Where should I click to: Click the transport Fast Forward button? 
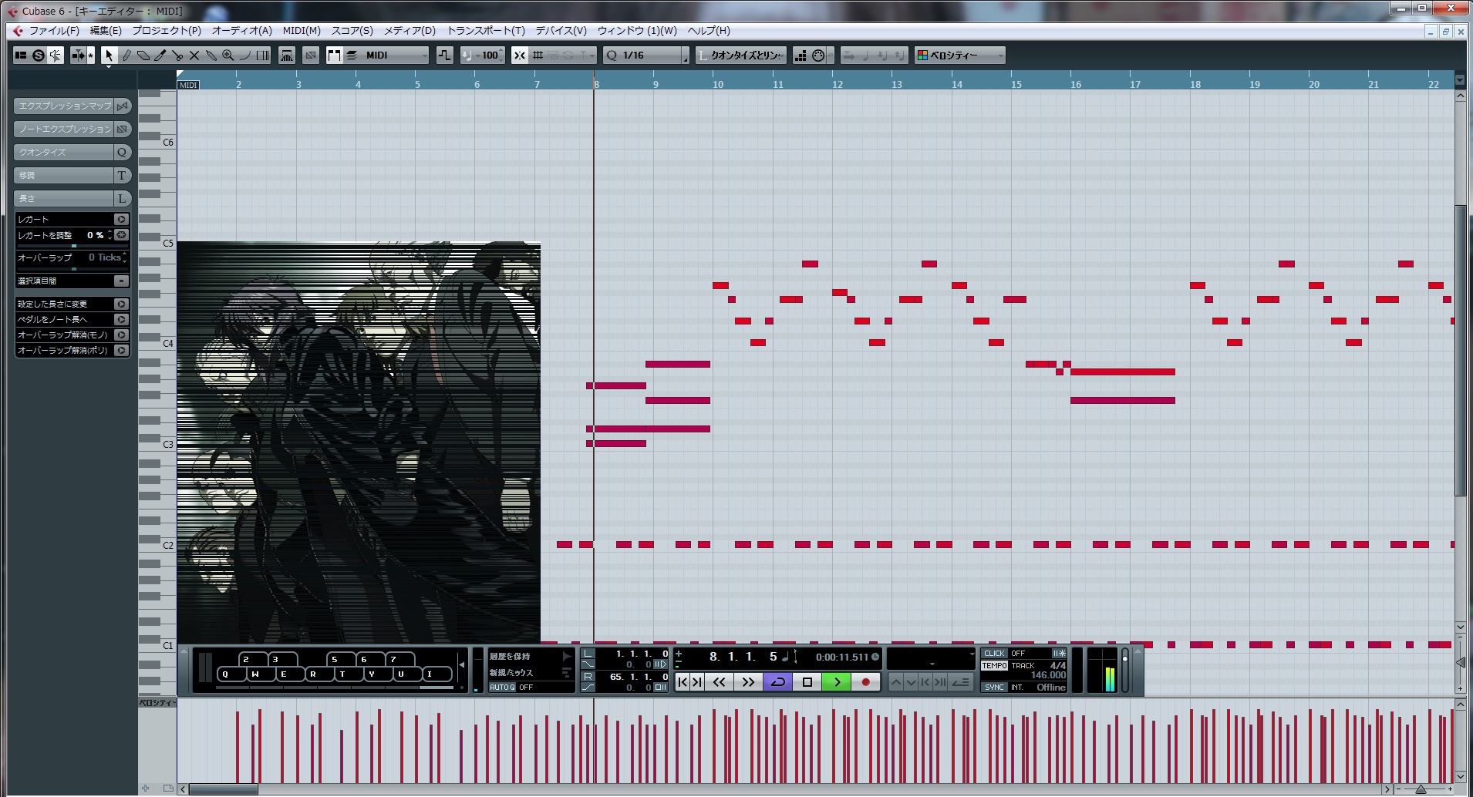748,682
